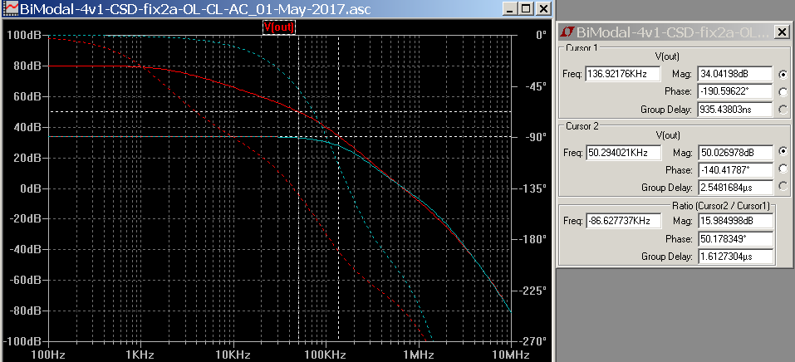Click the 10MHz frequency axis label
Viewport: 795px width, 362px height.
[511, 355]
